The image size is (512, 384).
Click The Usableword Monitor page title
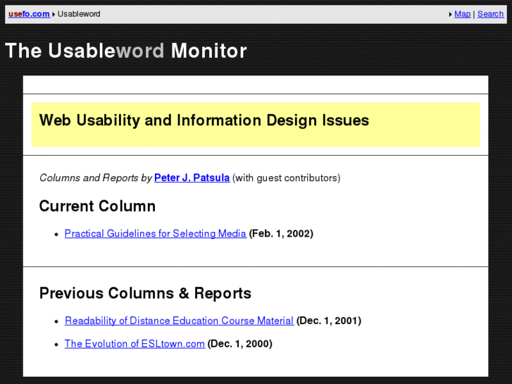click(x=126, y=51)
